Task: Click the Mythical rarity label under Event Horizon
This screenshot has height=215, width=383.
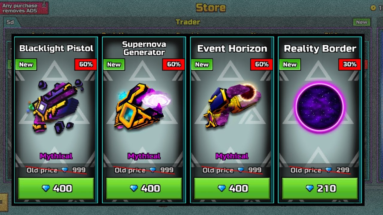Action: point(232,156)
